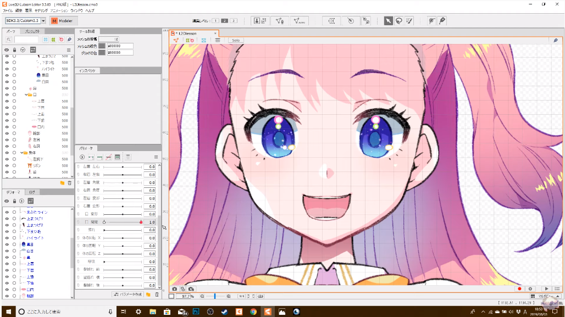Click the delete-key (red slash) icon in parameter panel
The image size is (565, 317).
108,157
